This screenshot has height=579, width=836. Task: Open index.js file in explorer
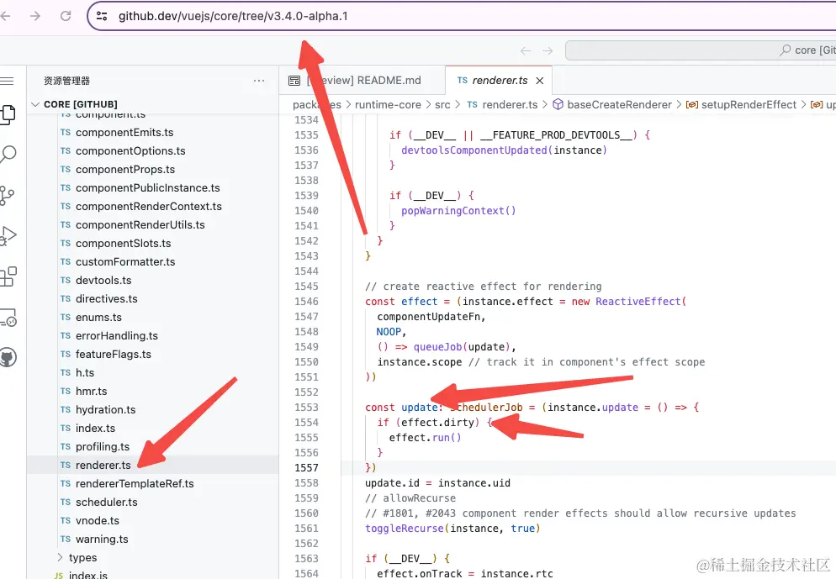pos(88,575)
